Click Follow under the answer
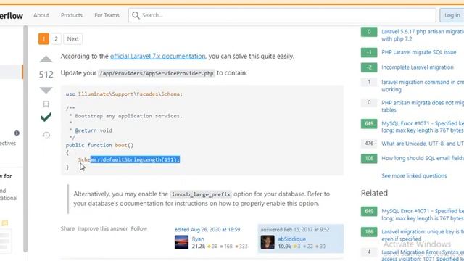 (x=139, y=229)
